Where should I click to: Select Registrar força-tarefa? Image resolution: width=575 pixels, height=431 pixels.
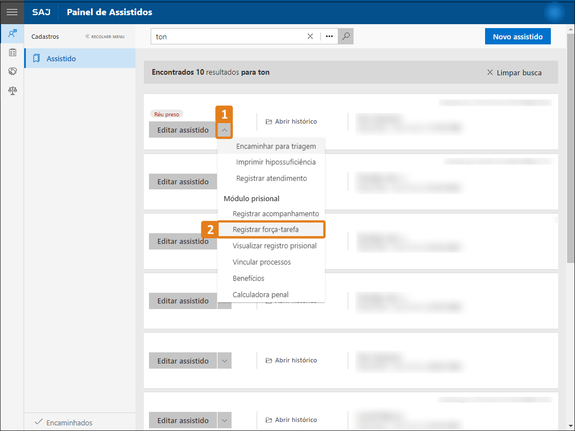click(271, 229)
